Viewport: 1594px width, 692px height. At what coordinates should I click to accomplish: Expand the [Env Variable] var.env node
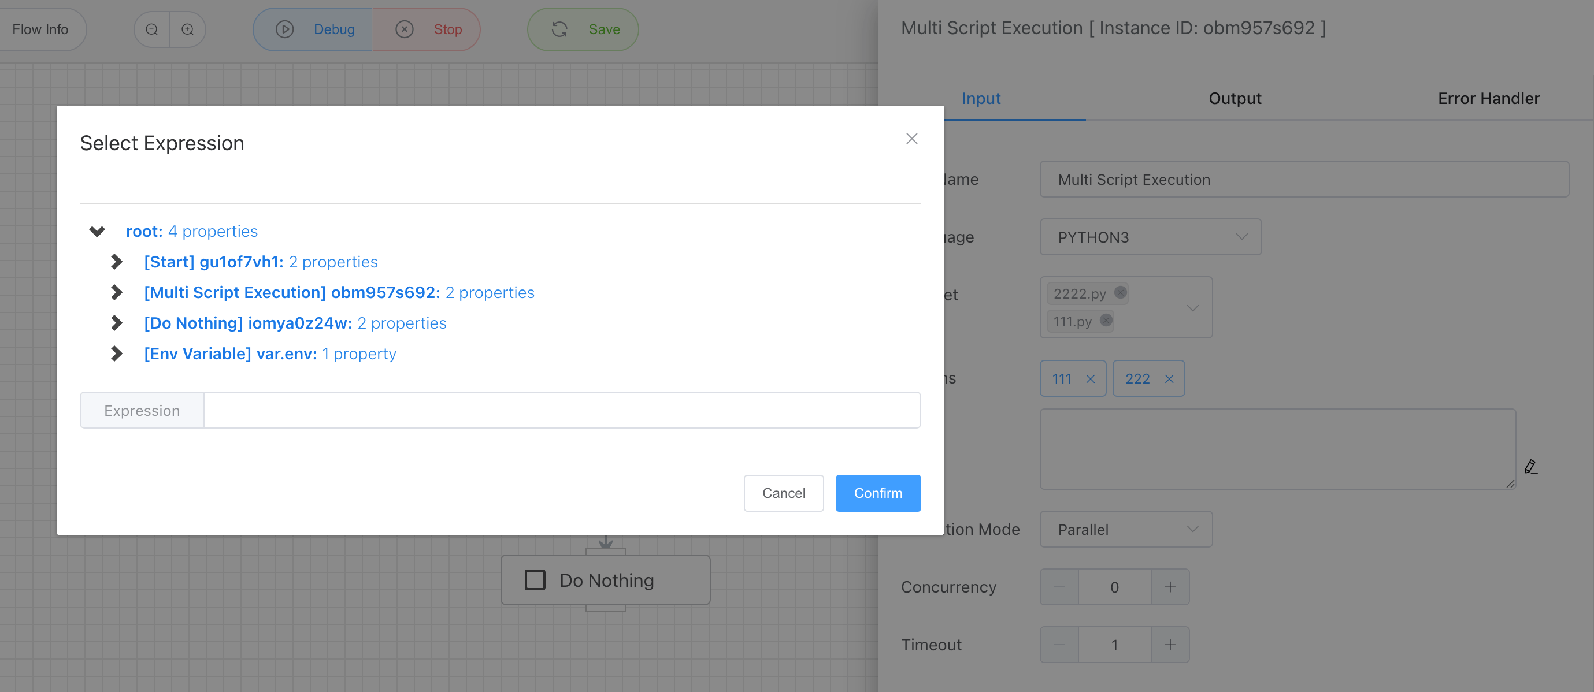tap(116, 354)
